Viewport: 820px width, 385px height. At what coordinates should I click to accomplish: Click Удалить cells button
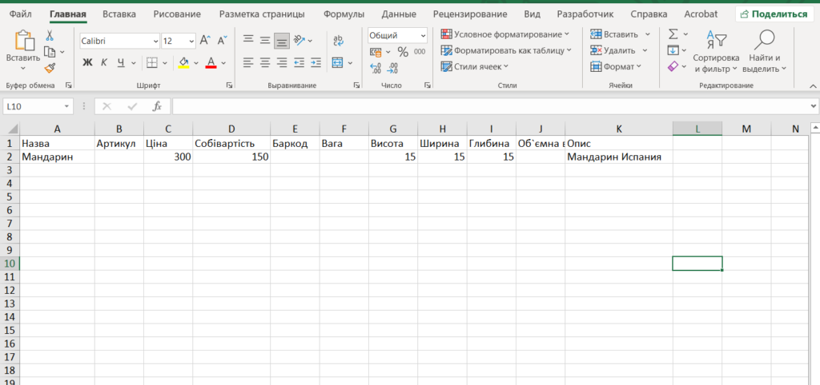[614, 50]
